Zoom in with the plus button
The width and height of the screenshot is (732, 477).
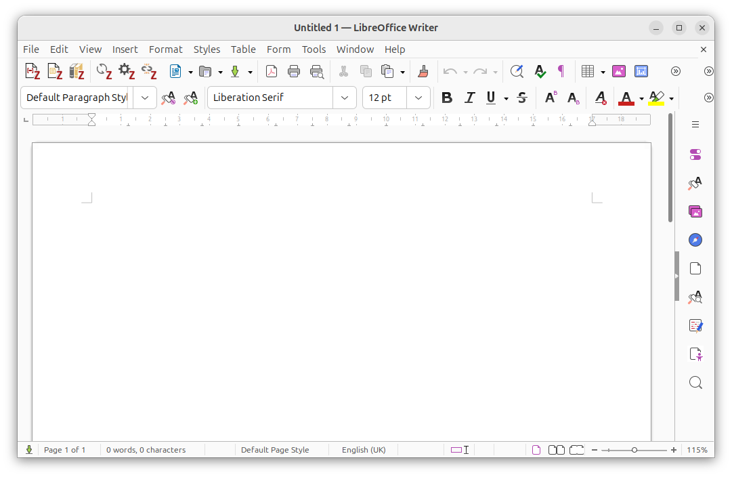coord(674,450)
